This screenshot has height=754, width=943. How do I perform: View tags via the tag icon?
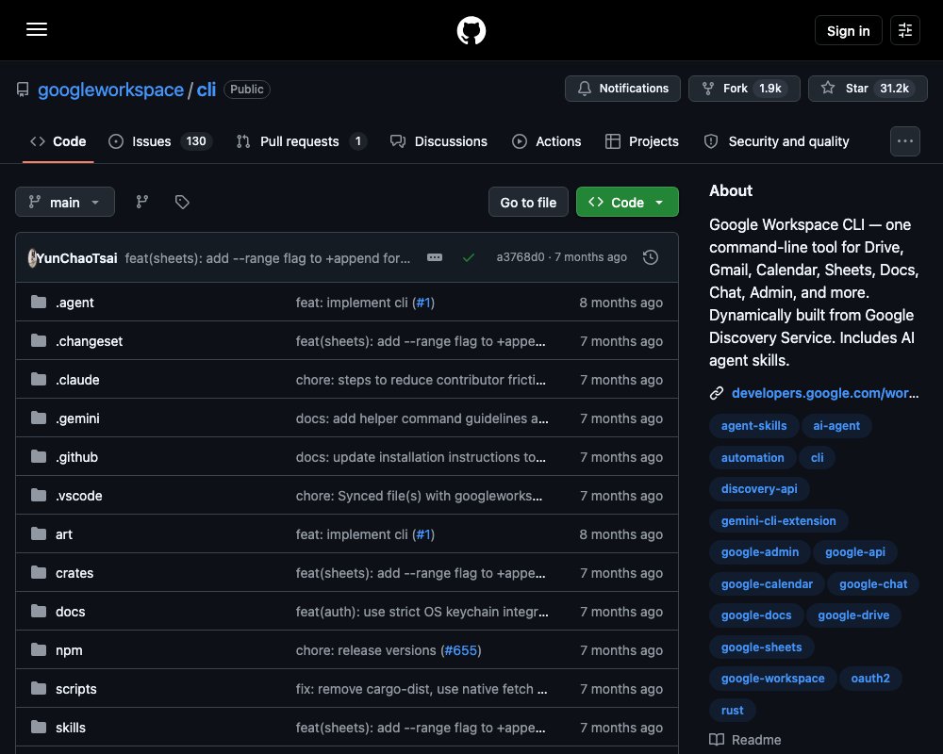click(x=182, y=202)
